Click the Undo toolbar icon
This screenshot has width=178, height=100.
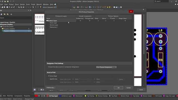pyautogui.click(x=36, y=7)
